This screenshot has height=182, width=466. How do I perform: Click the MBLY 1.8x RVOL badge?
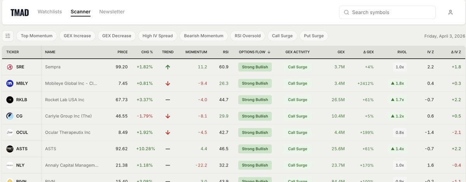click(397, 84)
